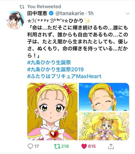Click the 615 likes count
135x154 pixels.
[92, 146]
